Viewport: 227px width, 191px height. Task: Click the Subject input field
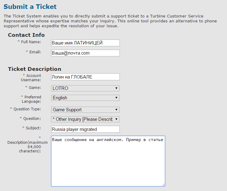click(85, 129)
